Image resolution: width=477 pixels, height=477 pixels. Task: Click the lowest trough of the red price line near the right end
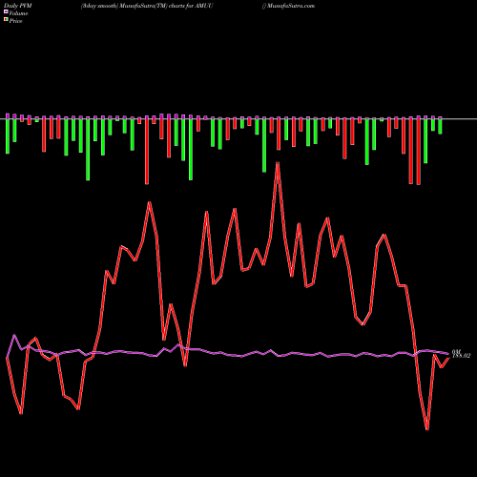(427, 429)
